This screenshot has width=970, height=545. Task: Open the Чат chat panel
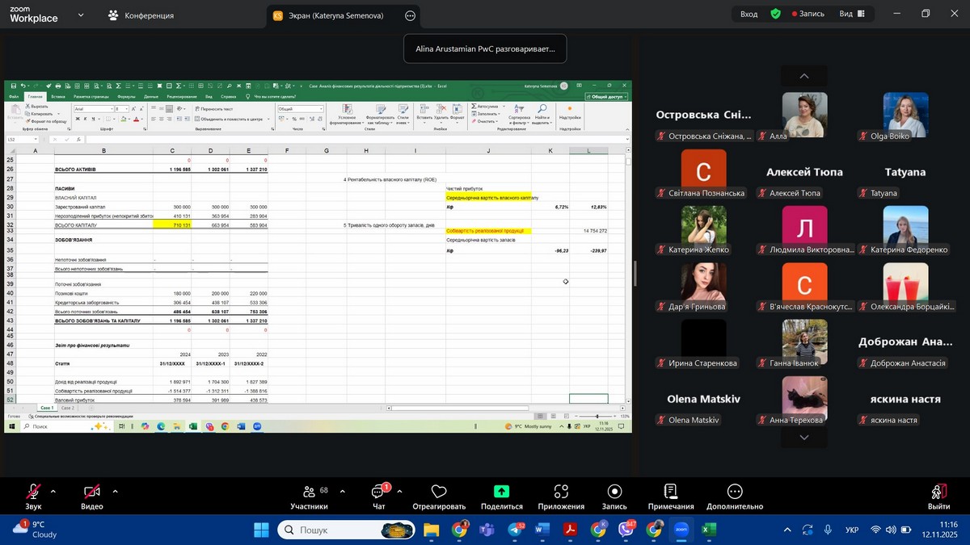point(378,492)
